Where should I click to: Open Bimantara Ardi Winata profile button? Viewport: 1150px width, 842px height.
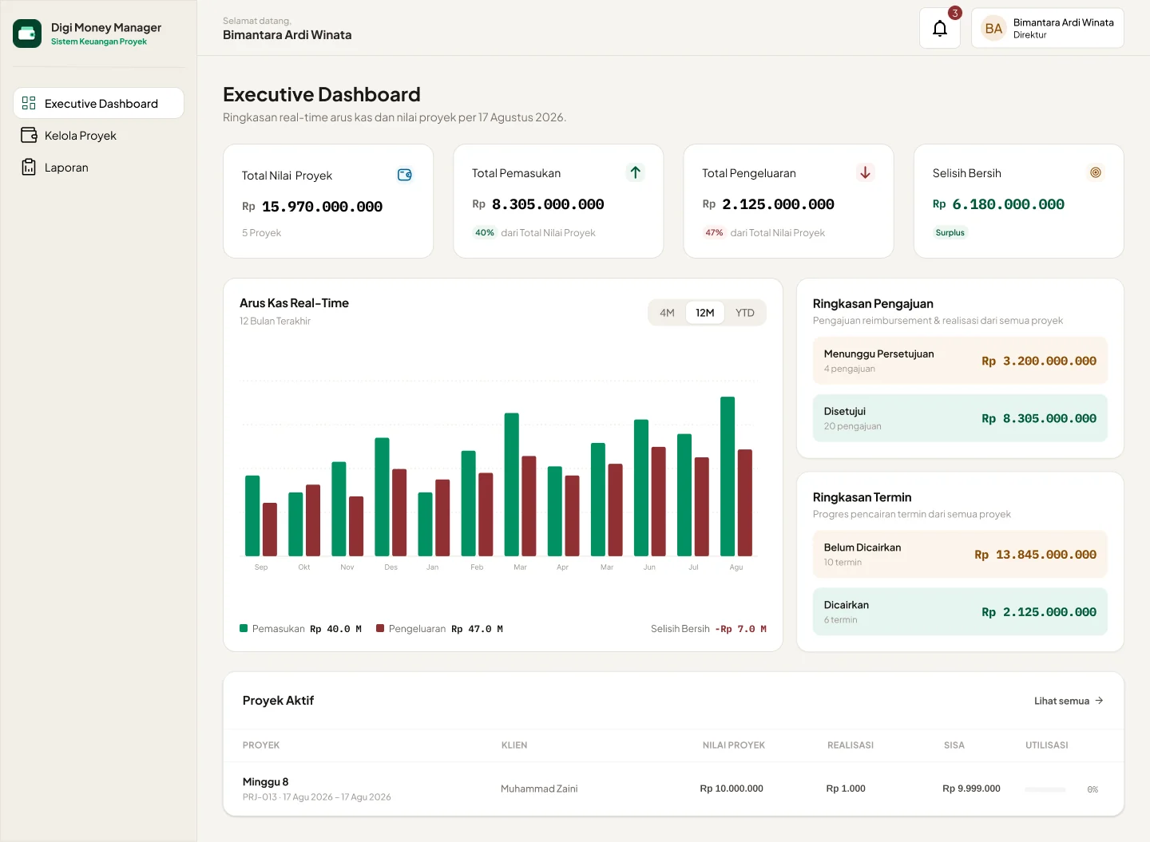tap(1047, 29)
